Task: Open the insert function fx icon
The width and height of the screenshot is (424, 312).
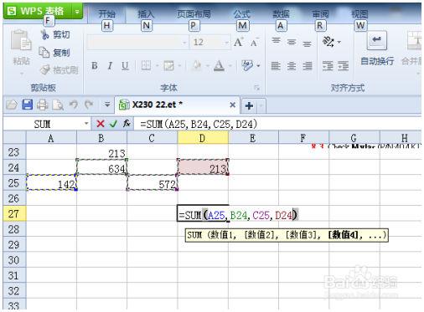Action: pyautogui.click(x=127, y=123)
